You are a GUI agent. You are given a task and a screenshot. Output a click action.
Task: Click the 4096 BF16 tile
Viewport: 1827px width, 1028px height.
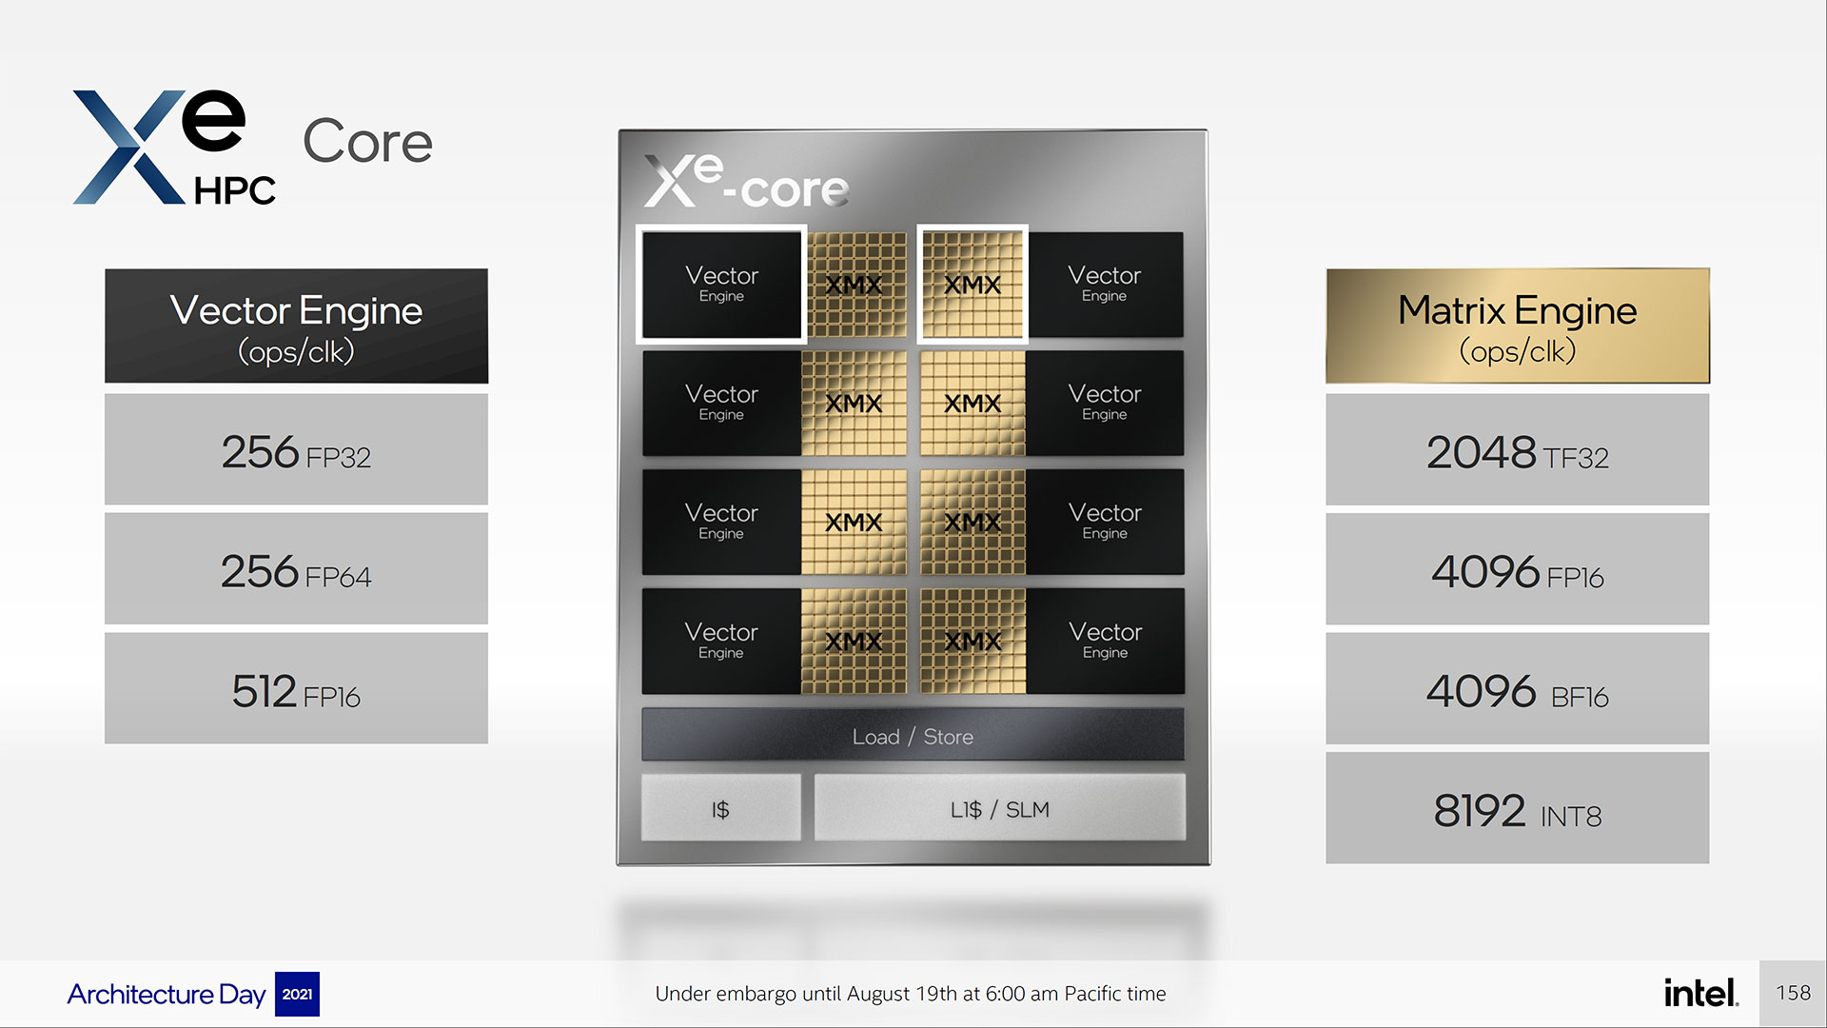click(x=1517, y=690)
